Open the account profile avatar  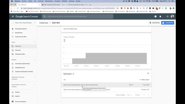(x=172, y=16)
